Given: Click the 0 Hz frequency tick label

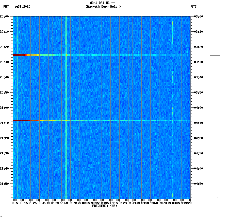Looking at the screenshot, I should 12,203.
